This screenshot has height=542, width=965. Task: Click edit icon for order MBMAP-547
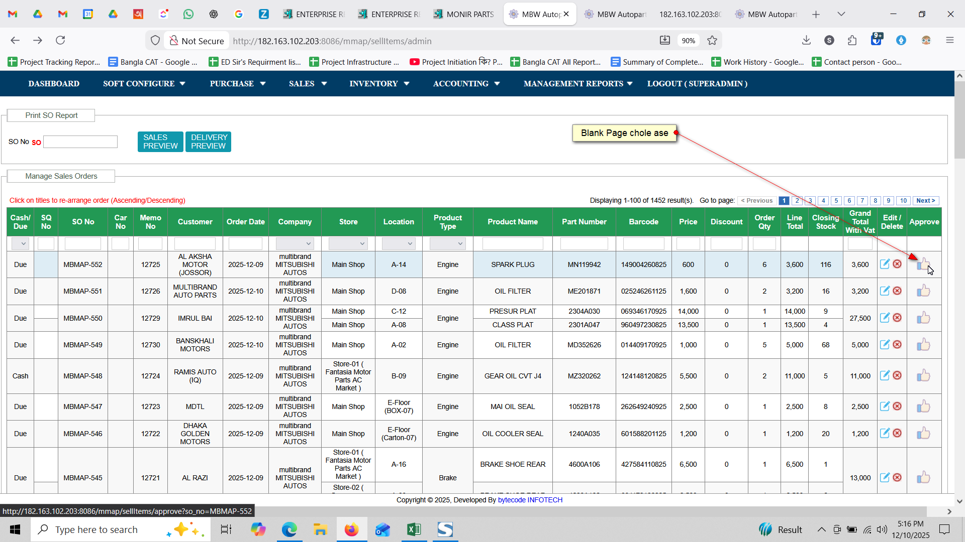click(x=885, y=406)
